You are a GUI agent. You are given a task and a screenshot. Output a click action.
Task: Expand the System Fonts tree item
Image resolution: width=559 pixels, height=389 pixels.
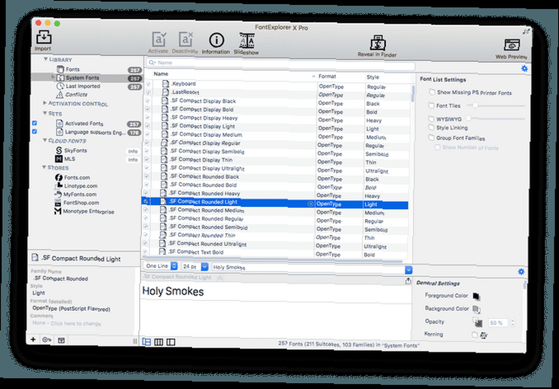[53, 77]
